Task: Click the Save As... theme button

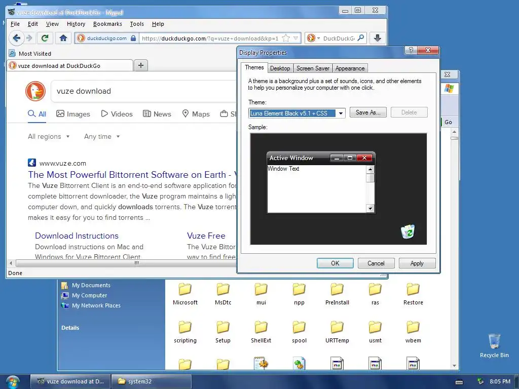Action: [368, 112]
